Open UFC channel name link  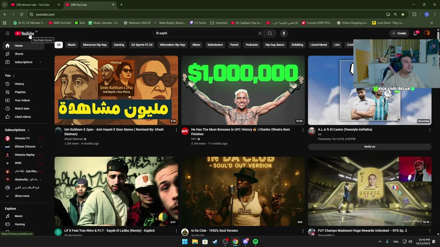pos(194,139)
